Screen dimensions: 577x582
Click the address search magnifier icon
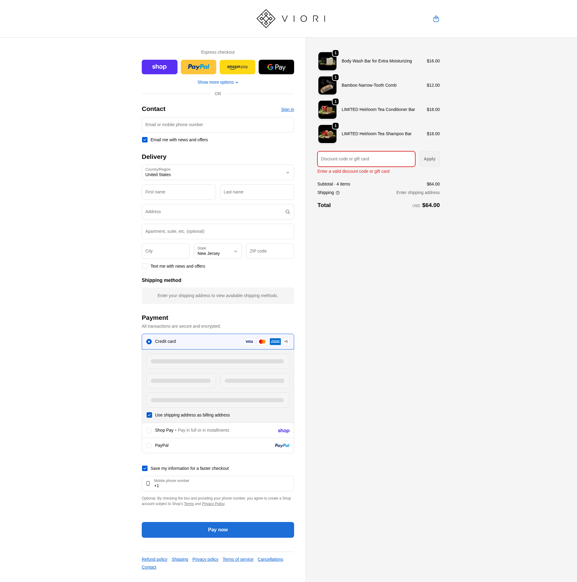pyautogui.click(x=287, y=212)
